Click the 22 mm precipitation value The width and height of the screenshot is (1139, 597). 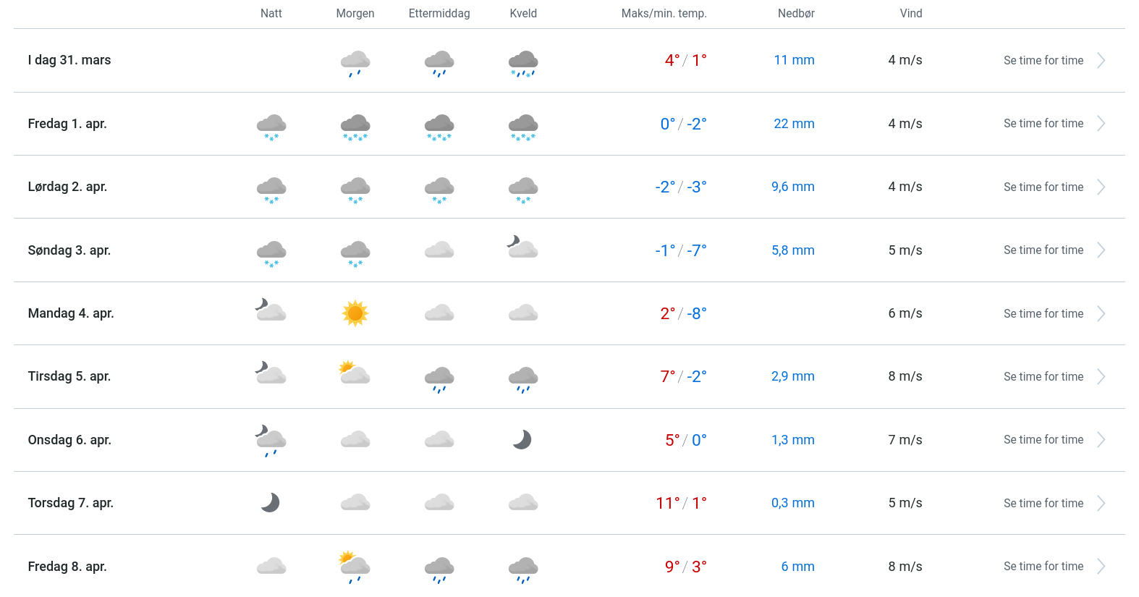click(794, 124)
